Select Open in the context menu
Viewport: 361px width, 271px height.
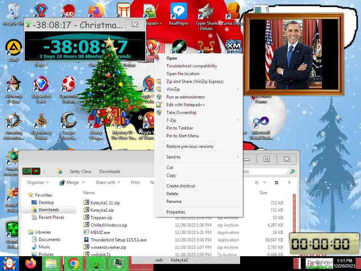coord(199,58)
